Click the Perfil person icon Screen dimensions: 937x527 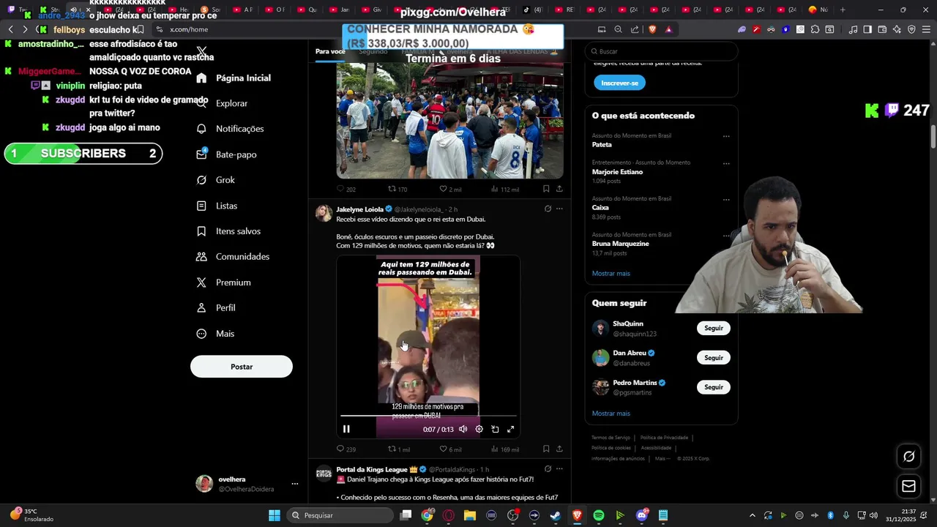(x=201, y=308)
